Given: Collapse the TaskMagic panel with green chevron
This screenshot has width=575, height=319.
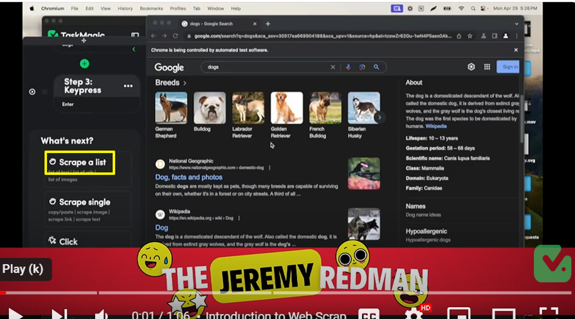Looking at the screenshot, I should (134, 49).
